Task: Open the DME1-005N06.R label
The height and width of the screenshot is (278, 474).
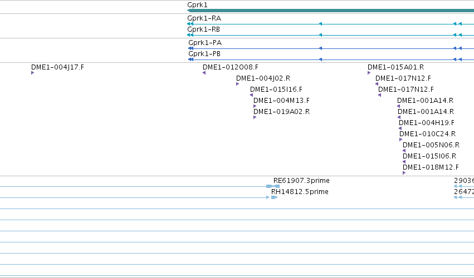Action: tap(431, 145)
